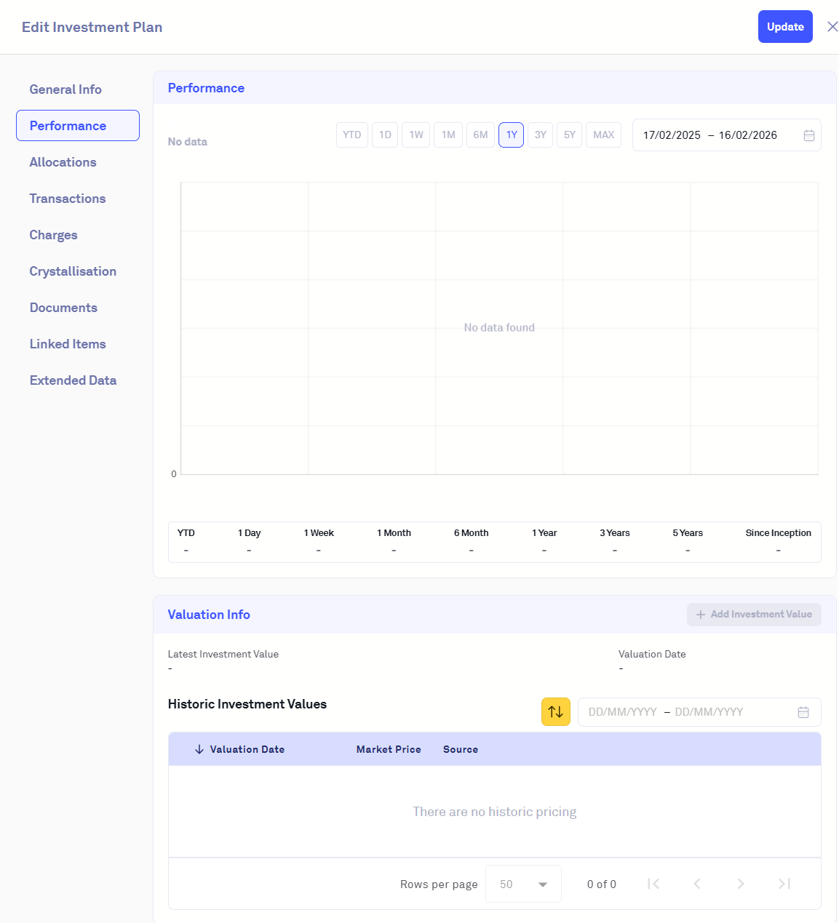Go to the next page arrow
Screen dimensions: 839x923
741,884
